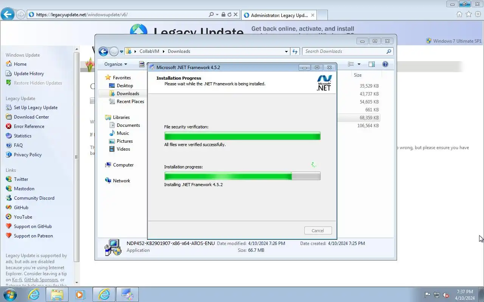Select Documents library in navigation pane
Image resolution: width=484 pixels, height=302 pixels.
(128, 125)
